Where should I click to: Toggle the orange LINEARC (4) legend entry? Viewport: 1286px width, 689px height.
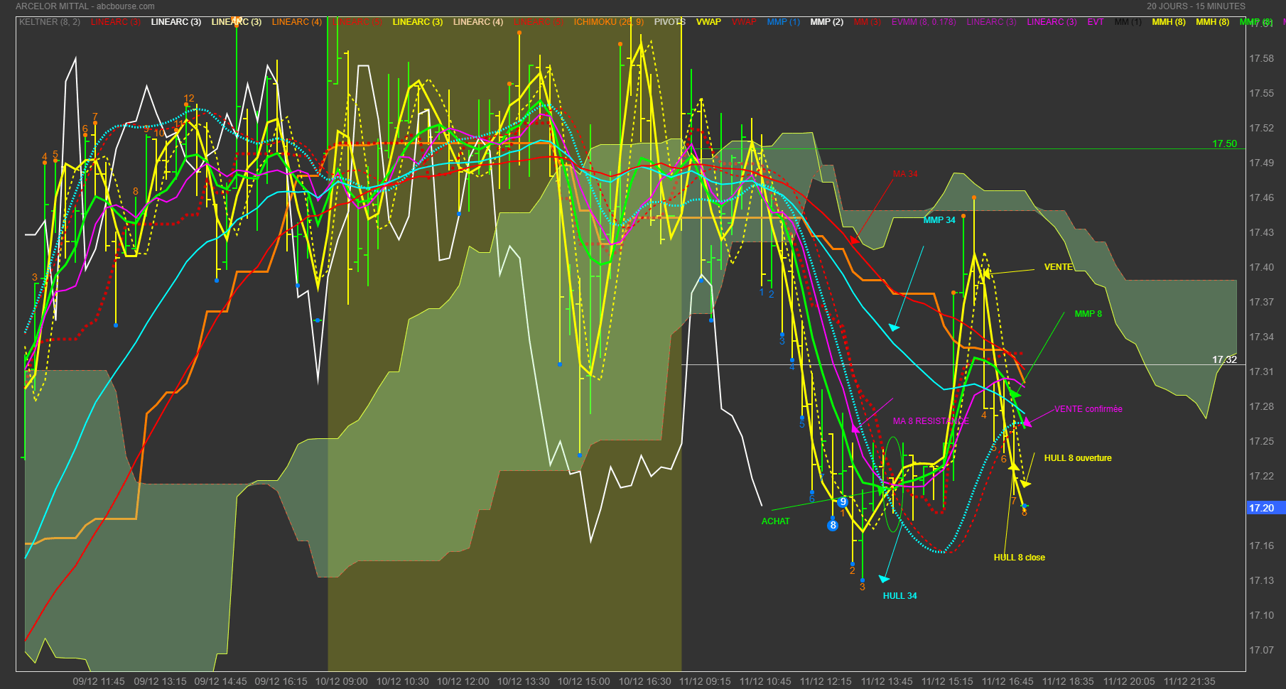[x=296, y=22]
